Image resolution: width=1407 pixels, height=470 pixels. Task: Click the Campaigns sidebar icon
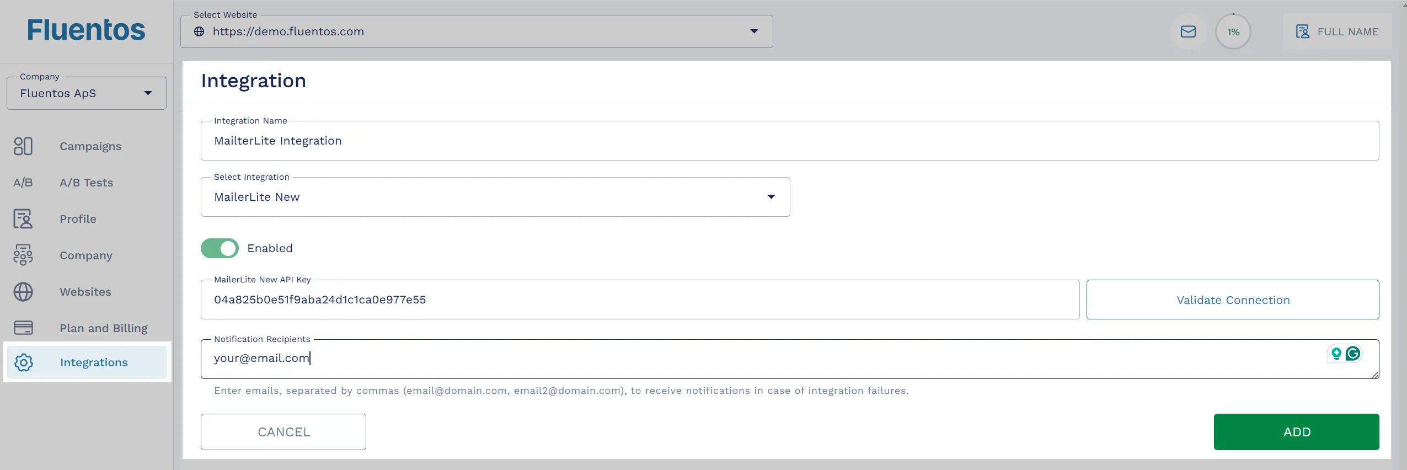pos(23,146)
